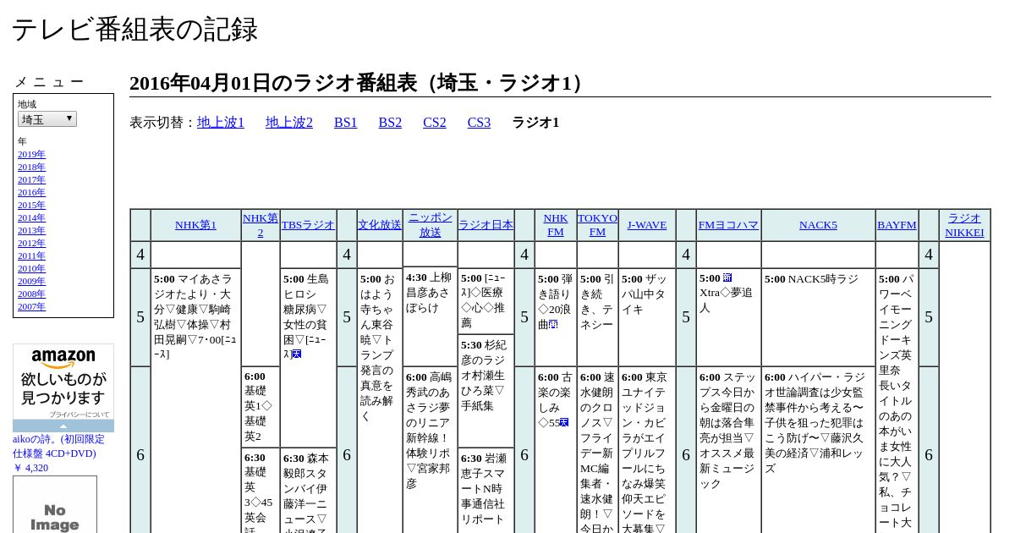The image size is (1015, 533).
Task: Switch display to BS2
Action: pos(390,123)
